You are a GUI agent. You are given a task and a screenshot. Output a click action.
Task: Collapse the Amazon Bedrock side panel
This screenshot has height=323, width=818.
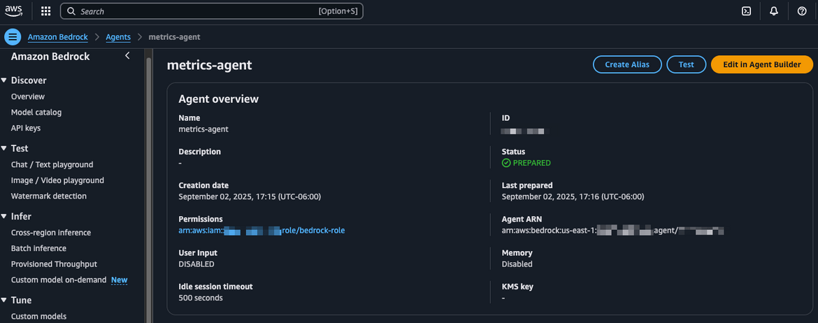coord(127,56)
